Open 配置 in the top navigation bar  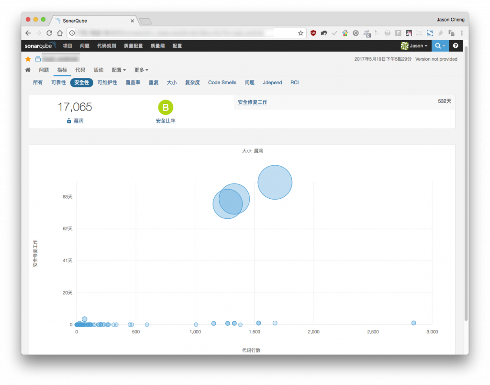point(177,45)
